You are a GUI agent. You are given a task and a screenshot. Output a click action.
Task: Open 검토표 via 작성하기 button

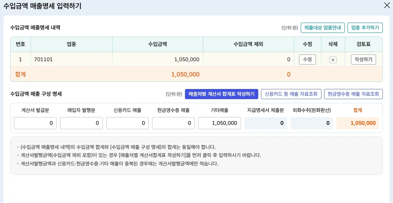(363, 60)
